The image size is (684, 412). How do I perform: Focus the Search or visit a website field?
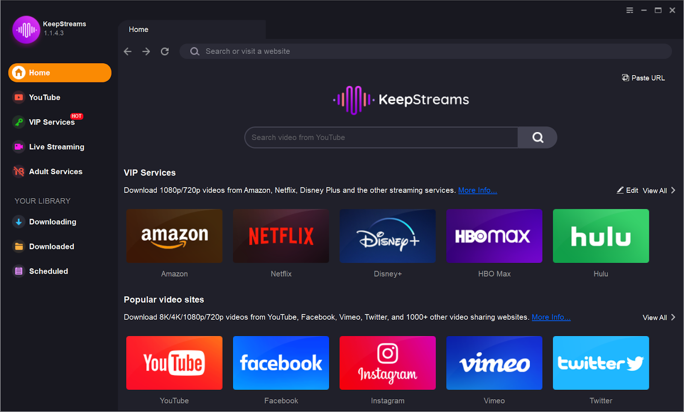click(x=425, y=51)
